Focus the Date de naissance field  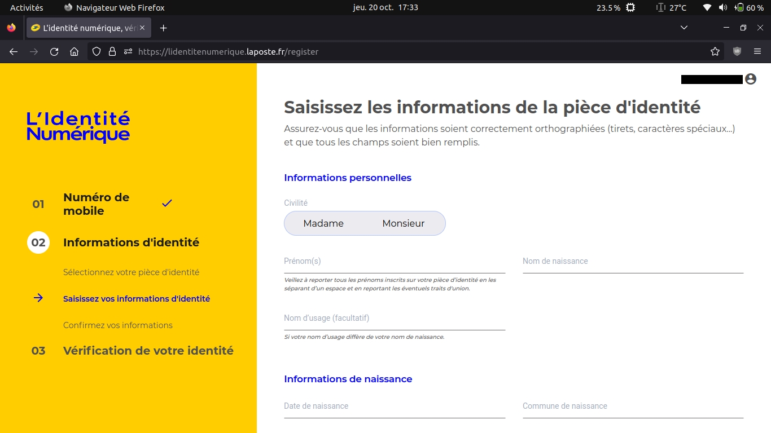point(395,407)
